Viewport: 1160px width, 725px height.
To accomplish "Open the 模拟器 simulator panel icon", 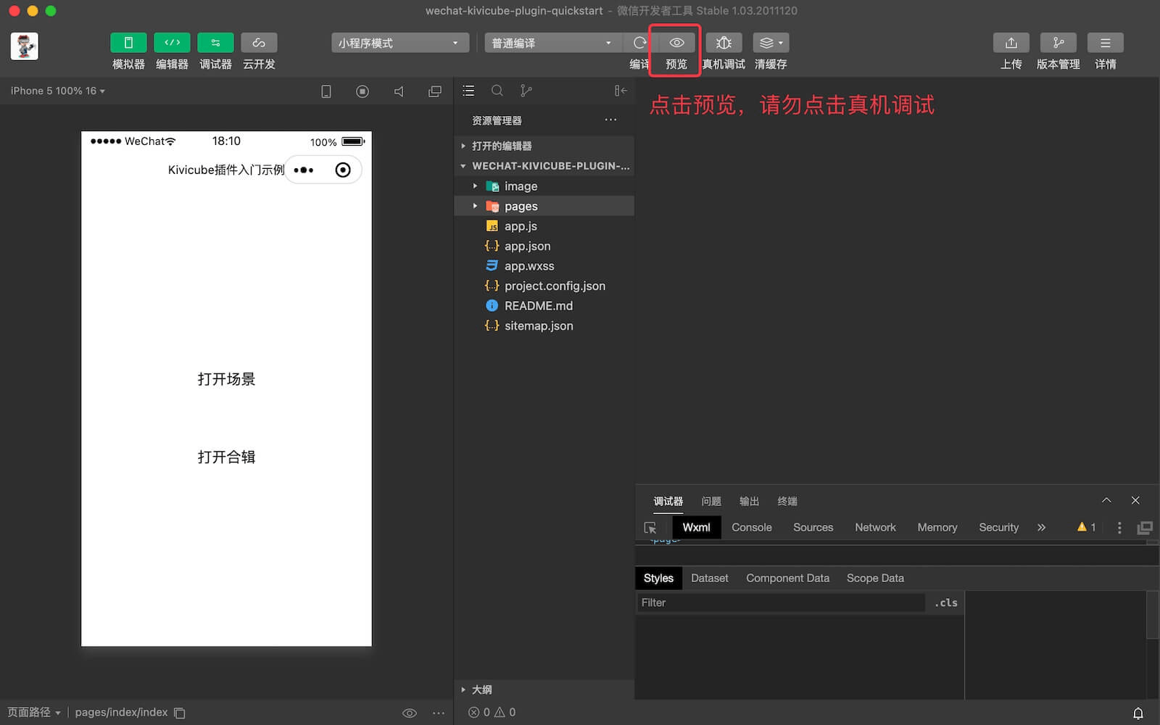I will pyautogui.click(x=128, y=42).
